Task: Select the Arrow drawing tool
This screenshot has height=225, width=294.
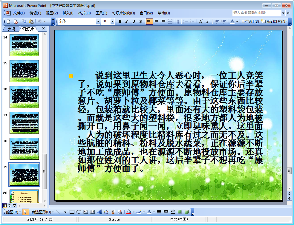Action: (65, 212)
